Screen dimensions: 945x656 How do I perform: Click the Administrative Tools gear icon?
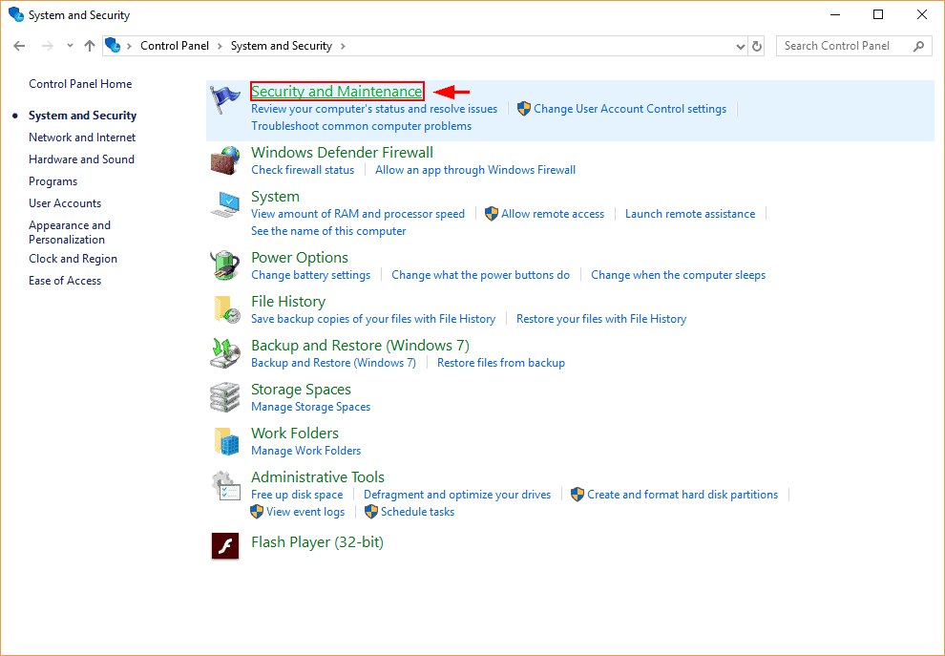coord(225,486)
